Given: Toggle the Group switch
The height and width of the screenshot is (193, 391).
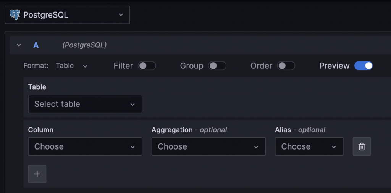Looking at the screenshot, I should 217,66.
